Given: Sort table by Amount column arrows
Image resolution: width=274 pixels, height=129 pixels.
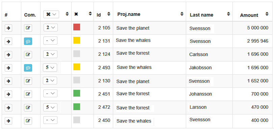Looking at the screenshot, I should point(267,14).
